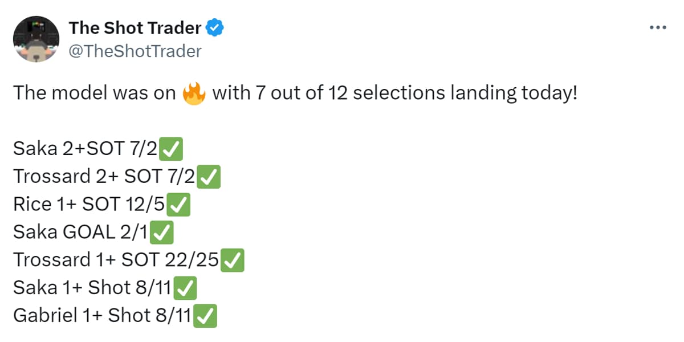Viewport: 684px width, 342px height.
Task: Click the green checkmark after Rice 12/5
Action: pos(180,205)
